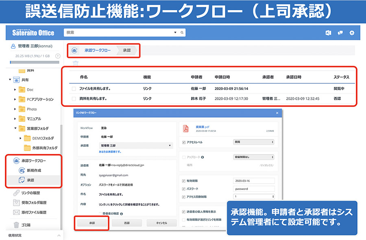The height and width of the screenshot is (240, 366).
Task: Expand the 使用状況 panel chevron
Action: coord(59,236)
